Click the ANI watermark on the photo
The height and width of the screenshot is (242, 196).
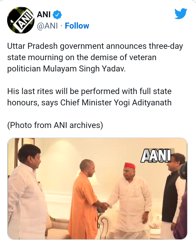coord(156,155)
